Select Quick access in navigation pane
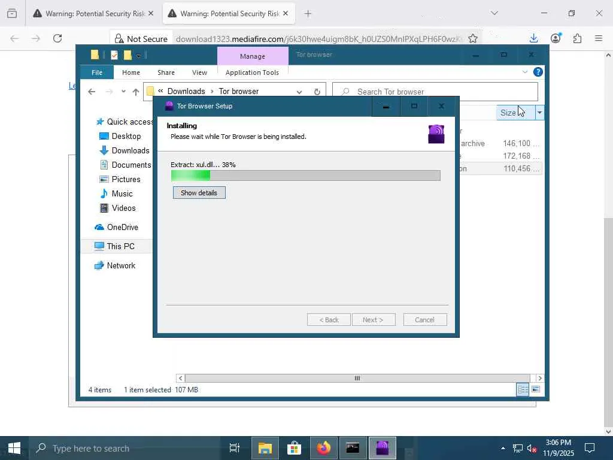613x460 pixels. point(125,122)
